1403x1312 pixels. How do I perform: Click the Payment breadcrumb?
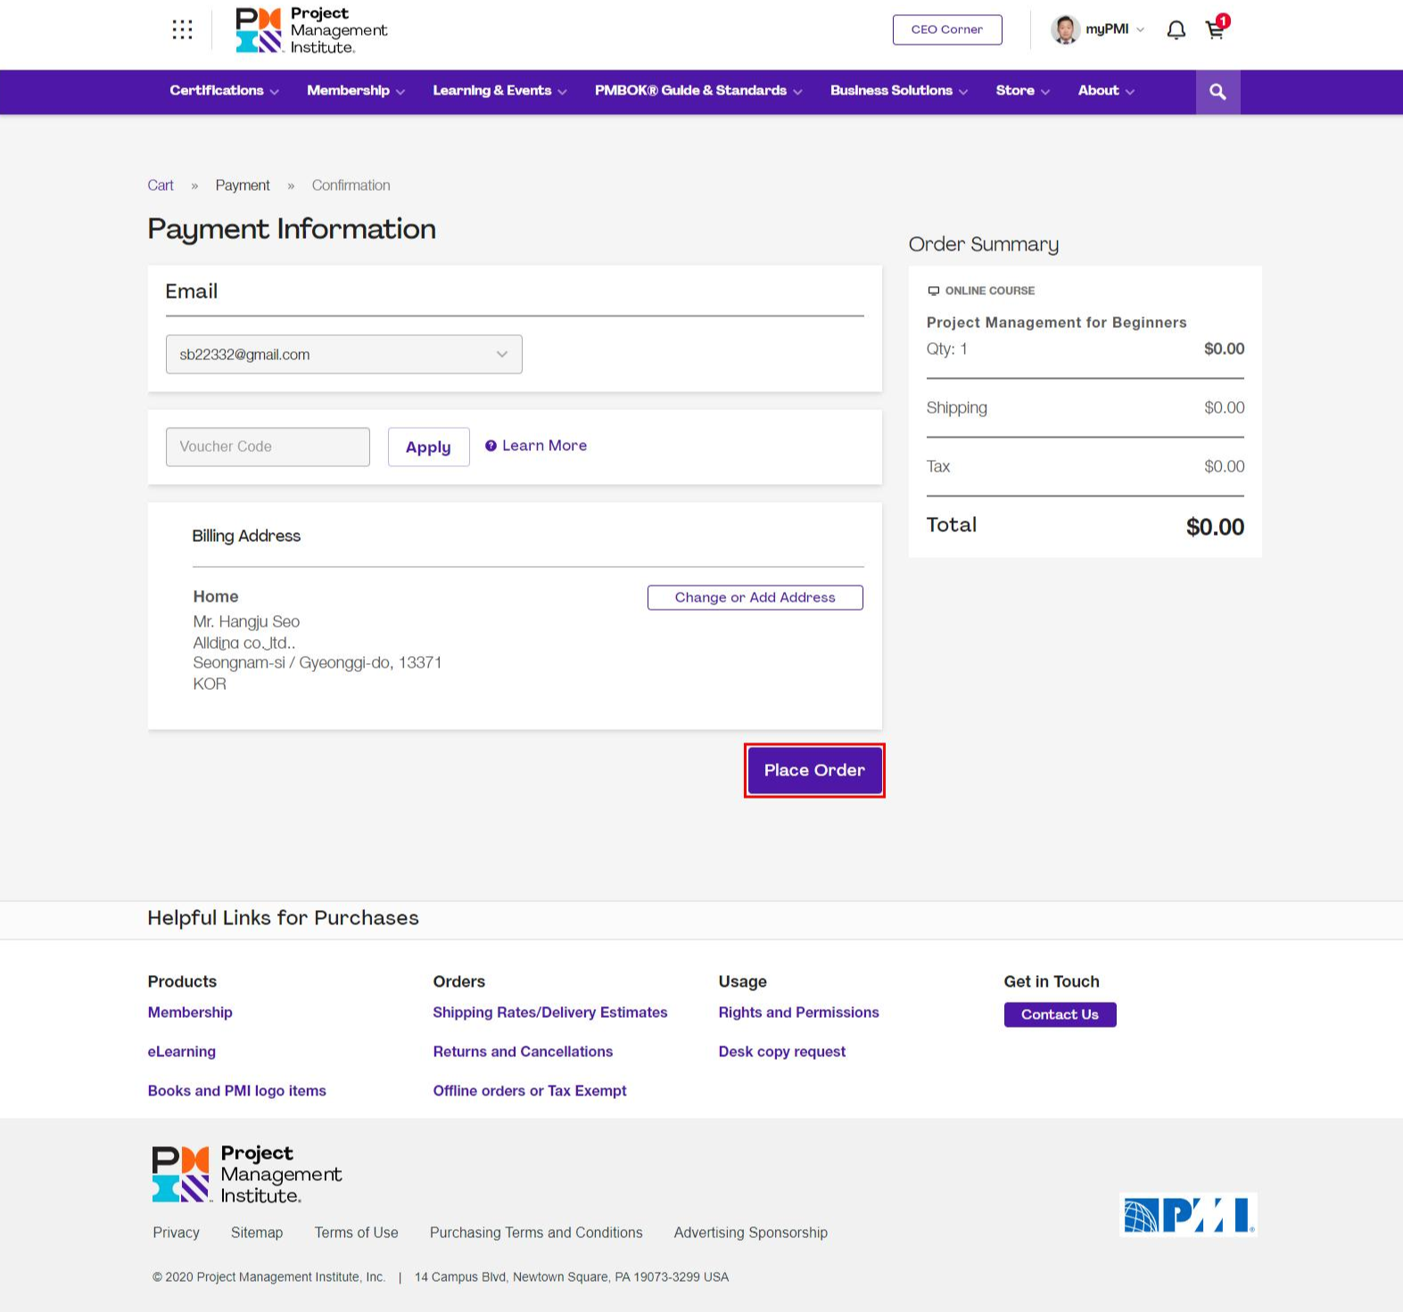click(x=243, y=185)
